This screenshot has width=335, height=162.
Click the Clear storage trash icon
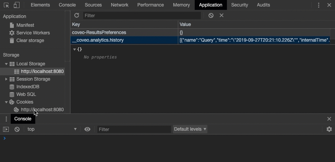point(12,40)
